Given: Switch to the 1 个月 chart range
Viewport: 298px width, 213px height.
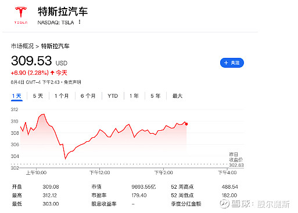Looking at the screenshot, I should 62,96.
